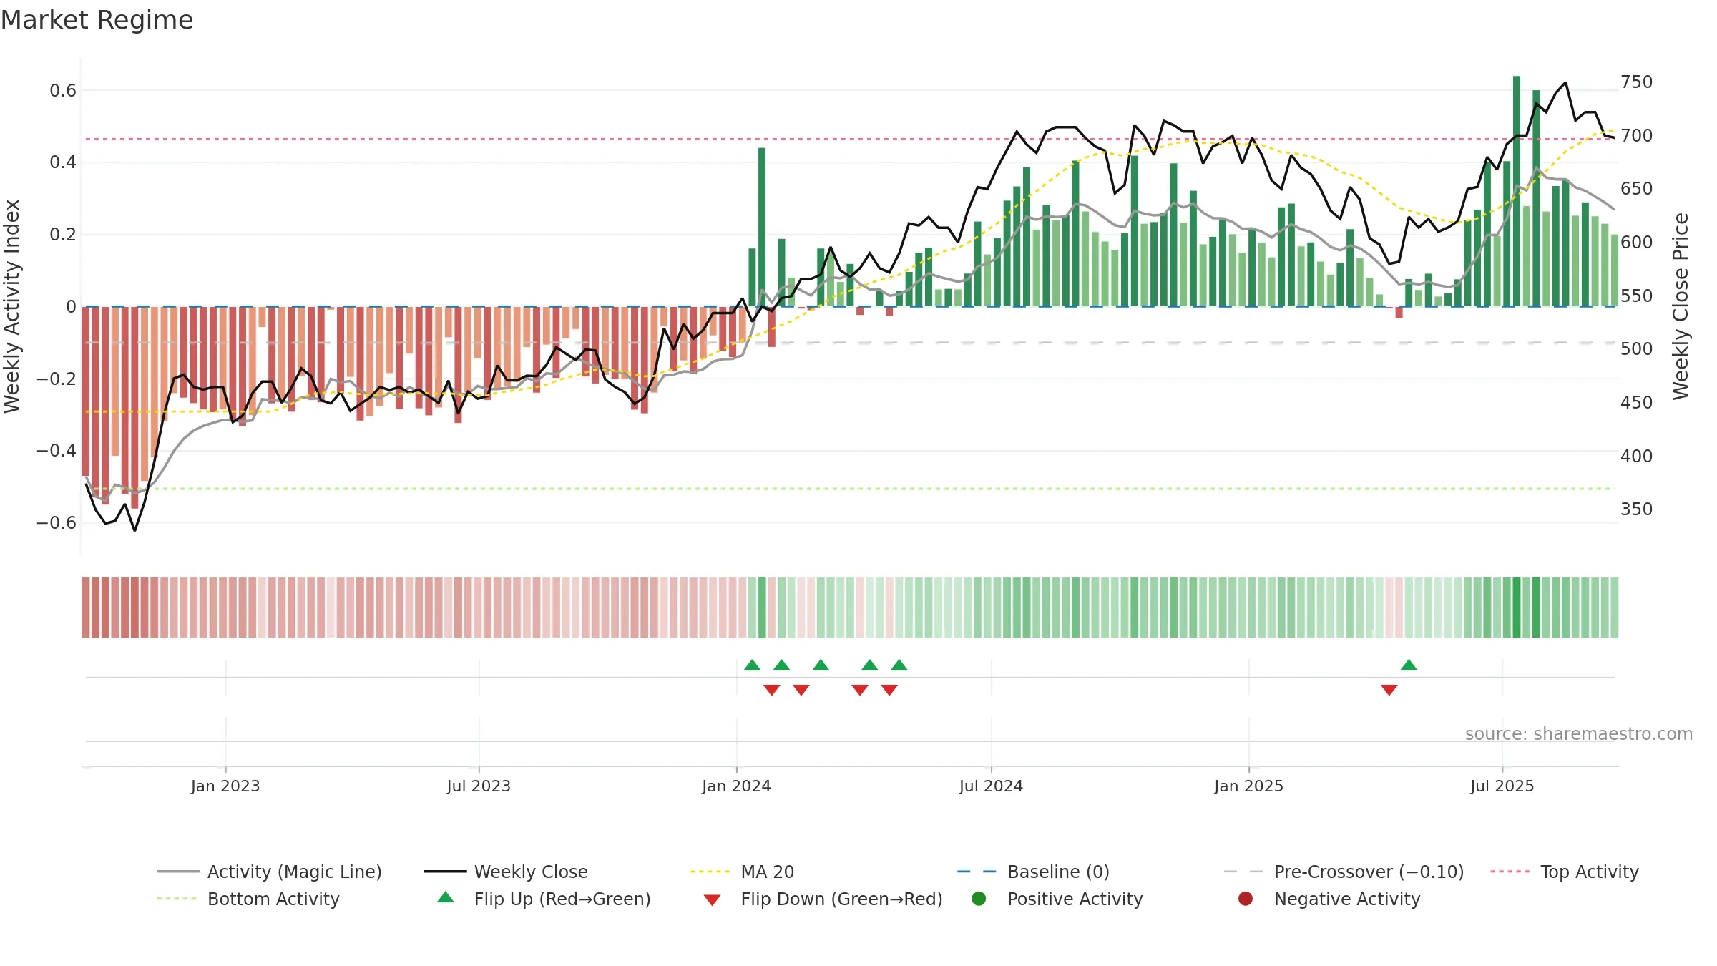Click the red Negative Activity legend dot
The image size is (1717, 966).
tap(1246, 899)
